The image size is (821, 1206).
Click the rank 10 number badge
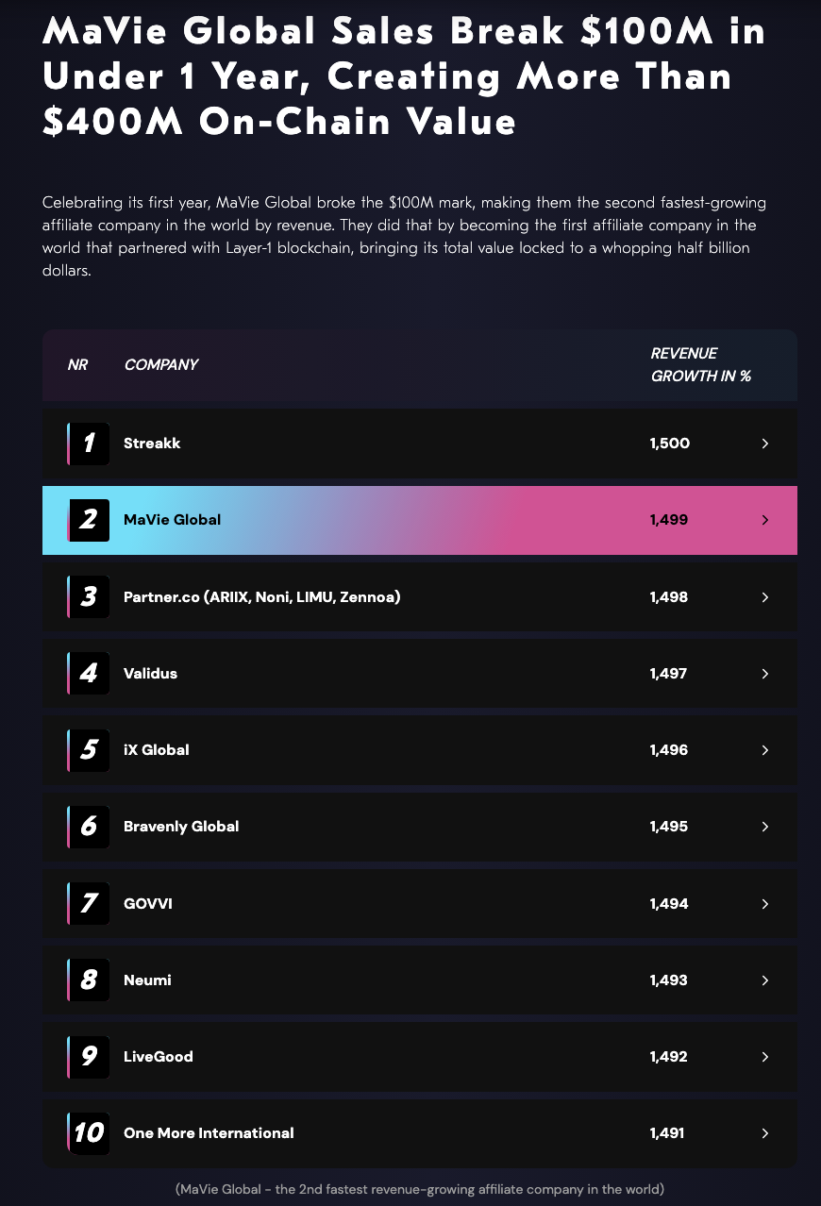pos(89,1132)
